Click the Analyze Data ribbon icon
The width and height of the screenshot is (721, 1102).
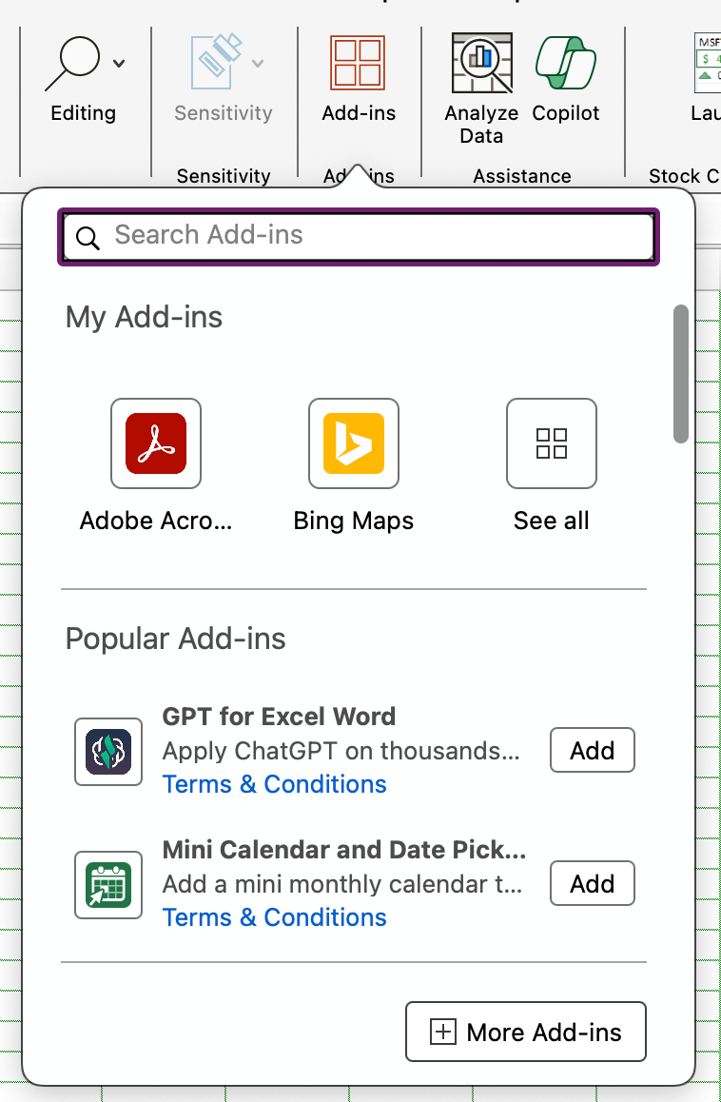[x=481, y=65]
